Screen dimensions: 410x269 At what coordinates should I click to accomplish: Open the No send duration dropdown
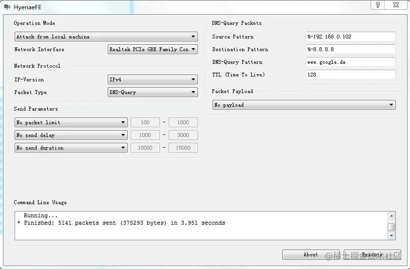(71, 148)
